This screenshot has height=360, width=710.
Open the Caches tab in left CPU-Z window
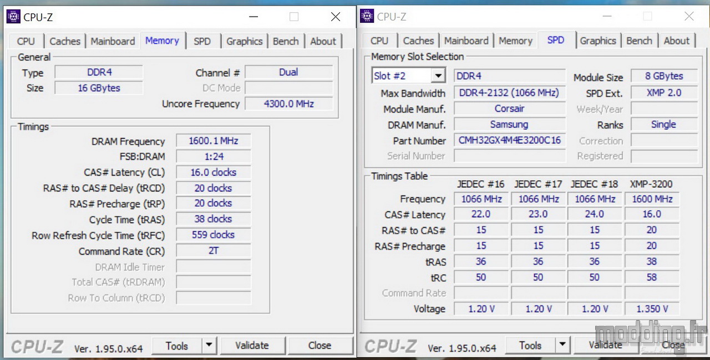click(65, 41)
